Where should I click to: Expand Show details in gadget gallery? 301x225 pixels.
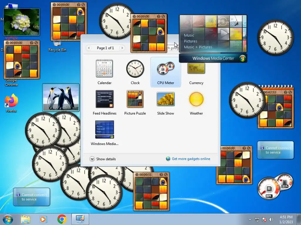click(103, 159)
